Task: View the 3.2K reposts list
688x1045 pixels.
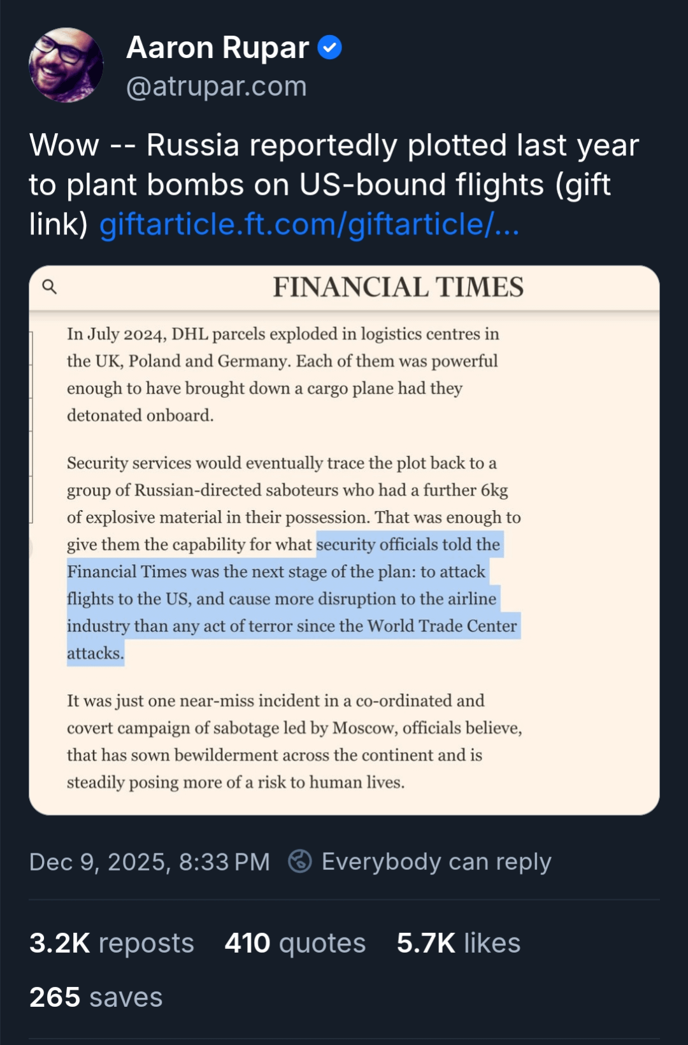Action: (x=111, y=943)
